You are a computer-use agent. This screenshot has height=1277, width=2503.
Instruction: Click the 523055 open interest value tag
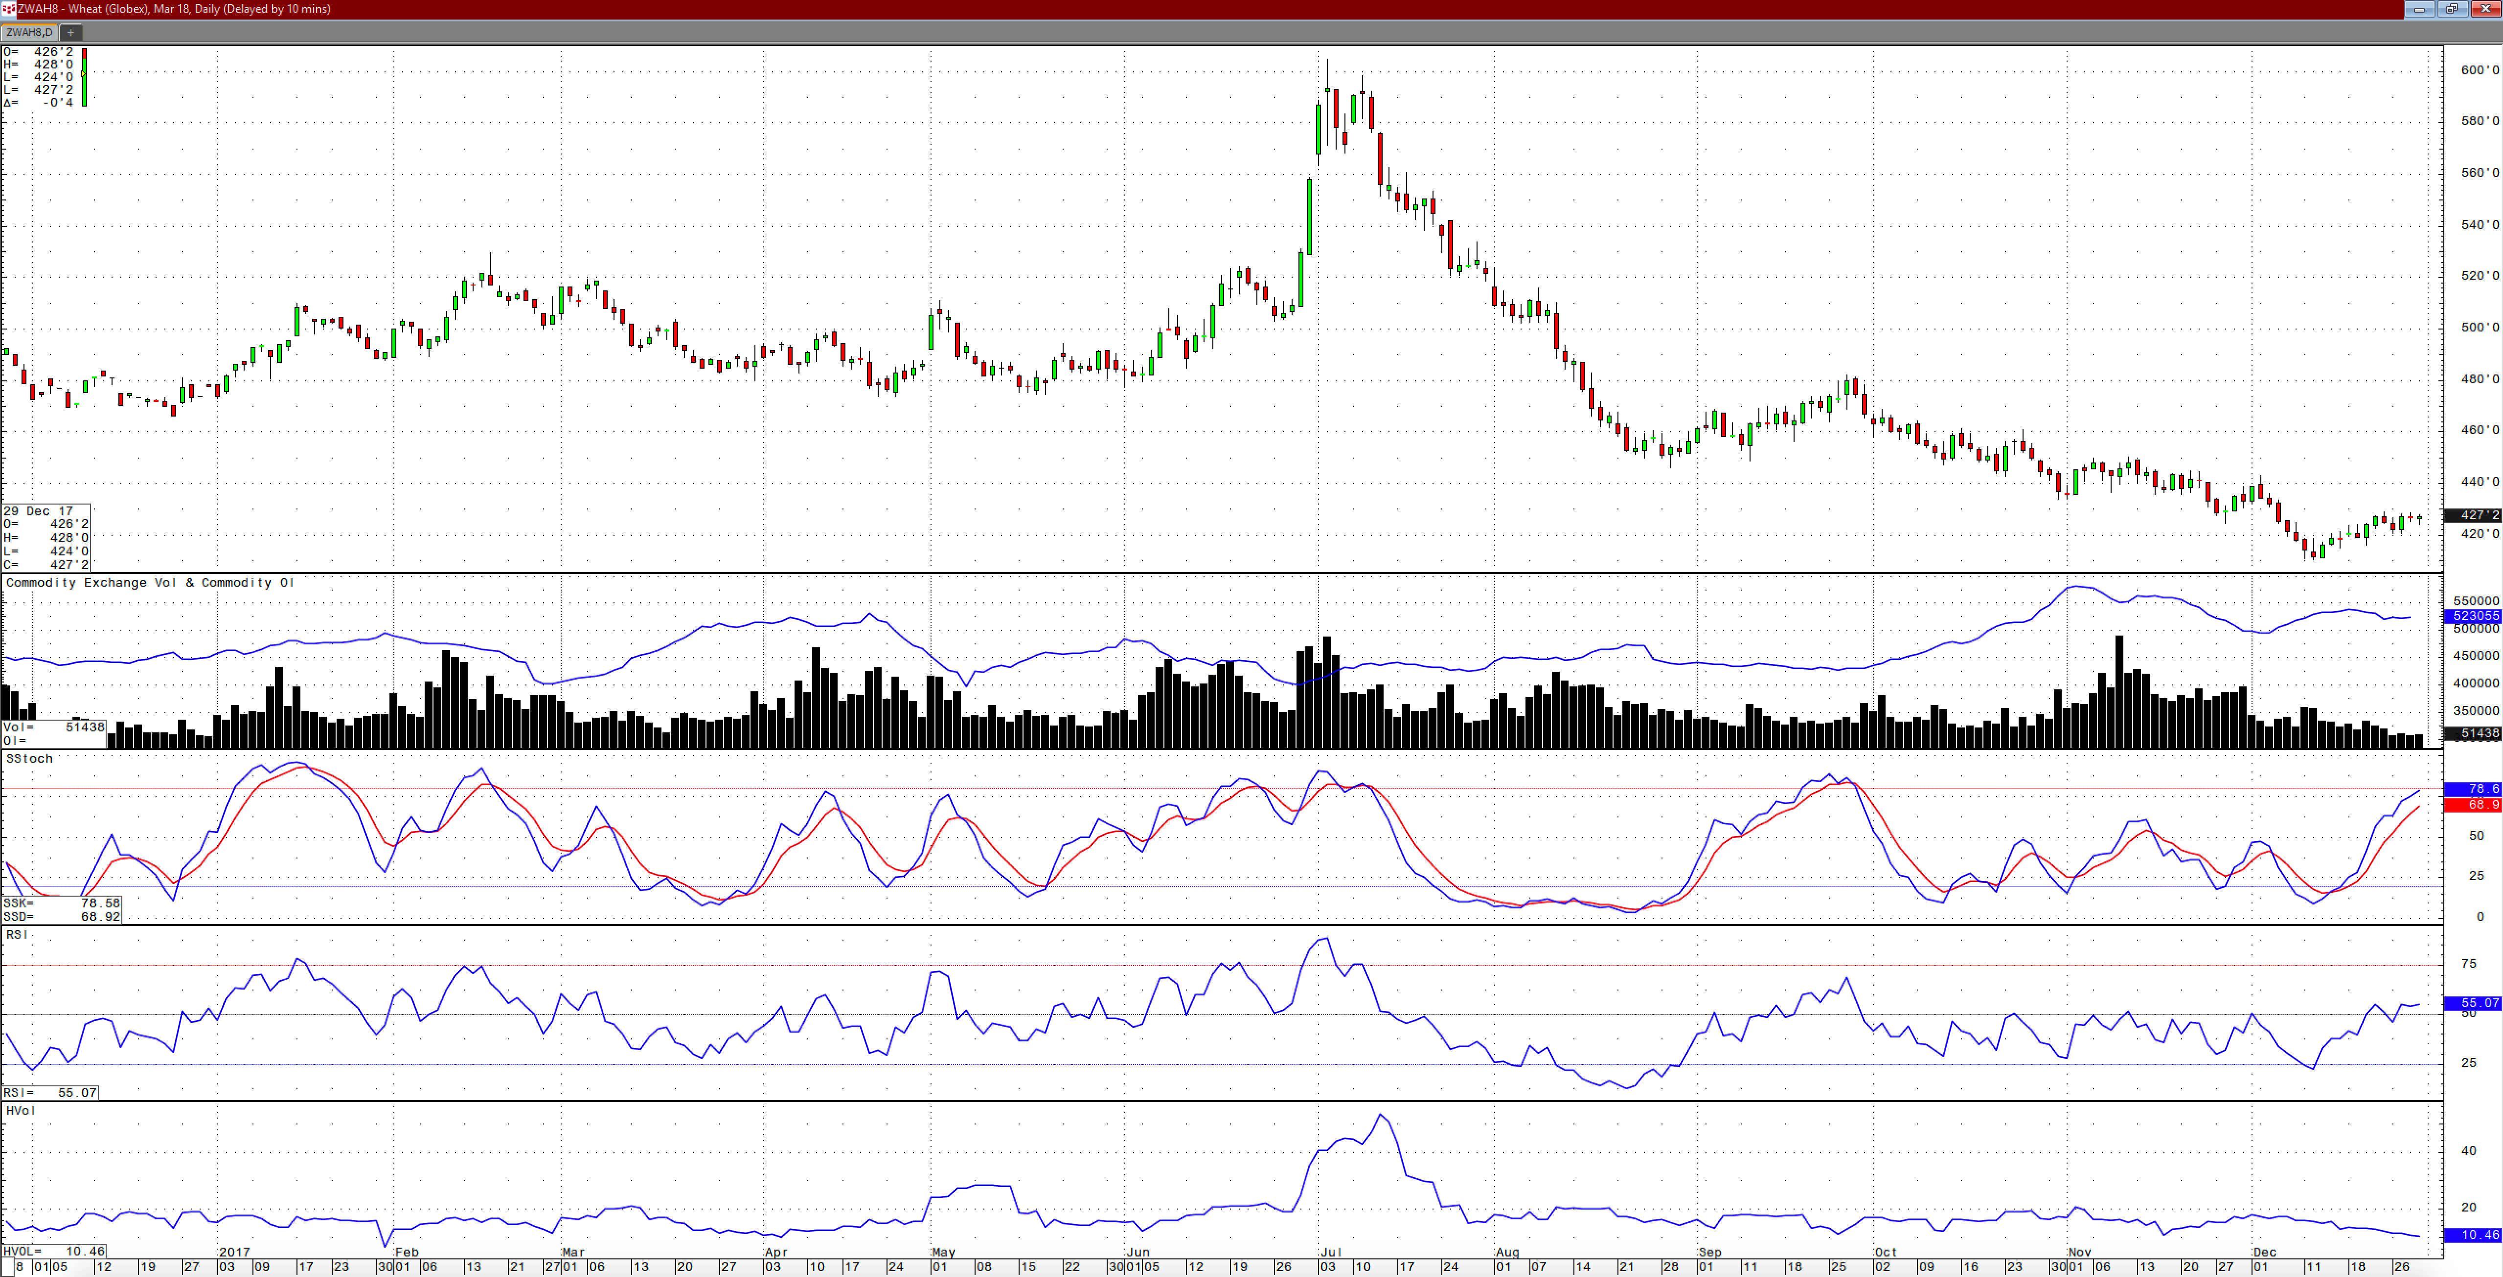[2473, 616]
